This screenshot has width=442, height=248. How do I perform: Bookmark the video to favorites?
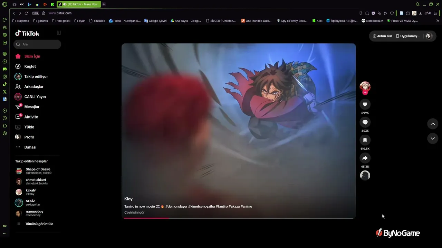[365, 140]
